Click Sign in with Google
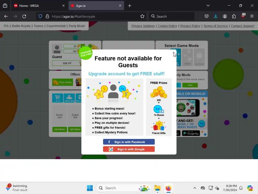The height and width of the screenshot is (194, 258). pos(129,149)
